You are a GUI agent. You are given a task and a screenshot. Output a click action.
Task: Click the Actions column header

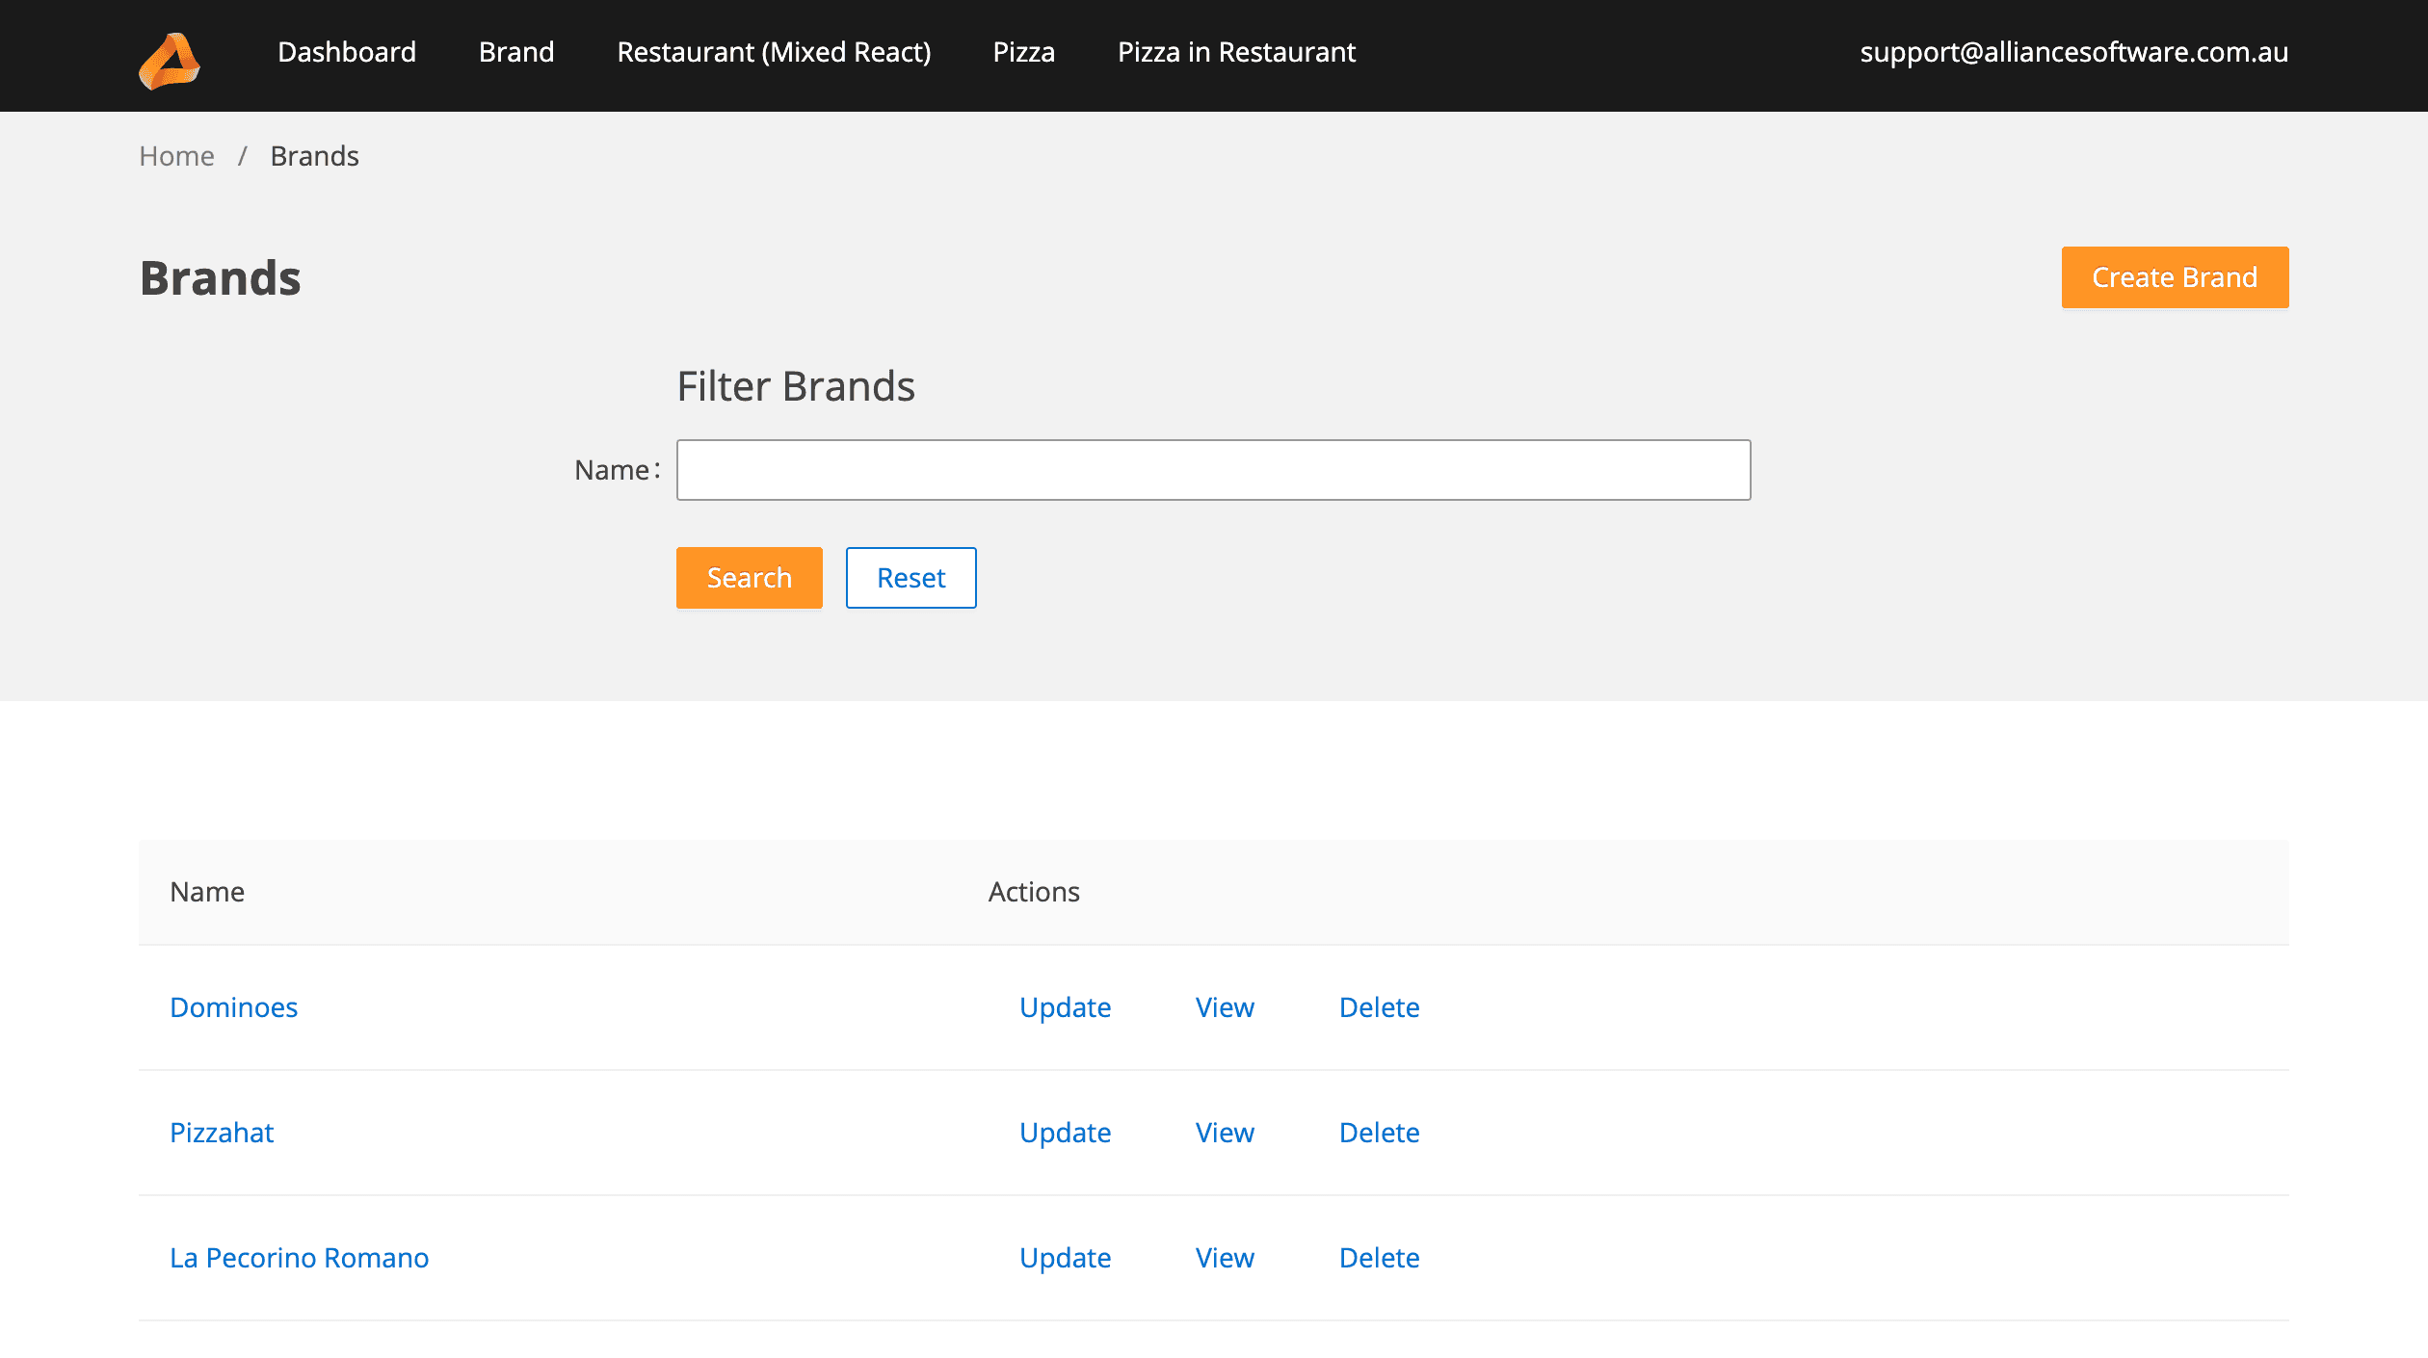tap(1034, 892)
